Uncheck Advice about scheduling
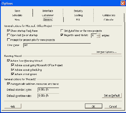The height and width of the screenshot is (113, 126). coord(13,70)
